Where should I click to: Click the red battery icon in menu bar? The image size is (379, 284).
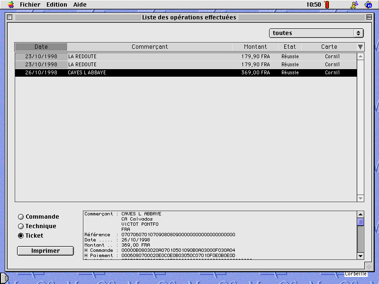(x=326, y=5)
